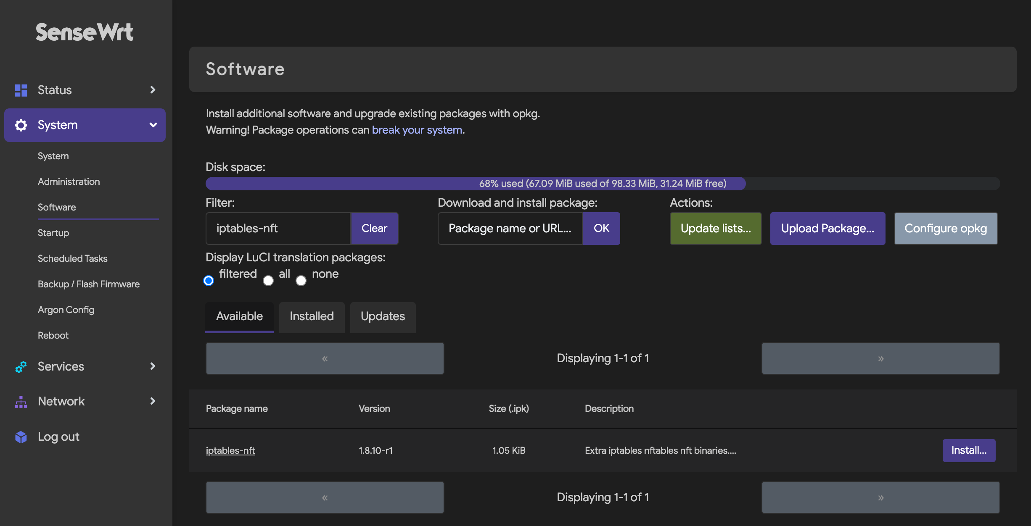Click the Network menu icon in sidebar
This screenshot has height=526, width=1031.
pos(20,401)
